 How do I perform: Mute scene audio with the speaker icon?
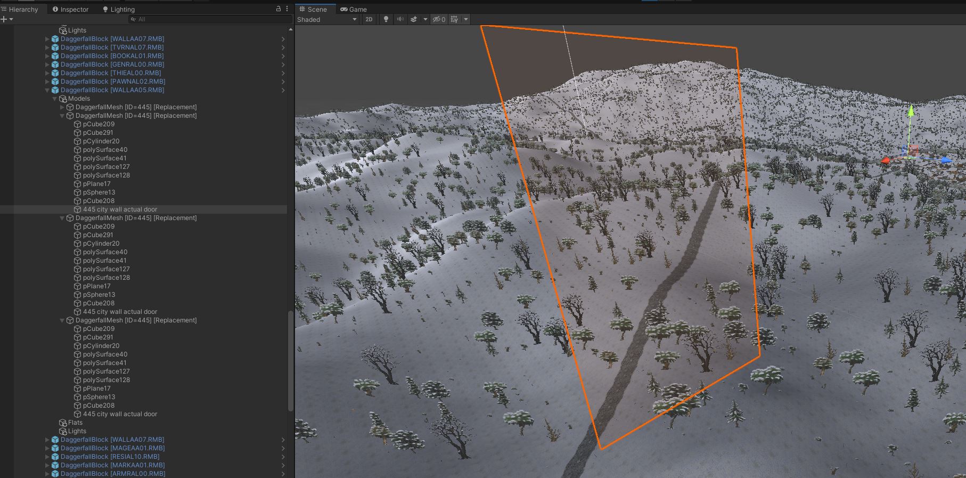(400, 19)
